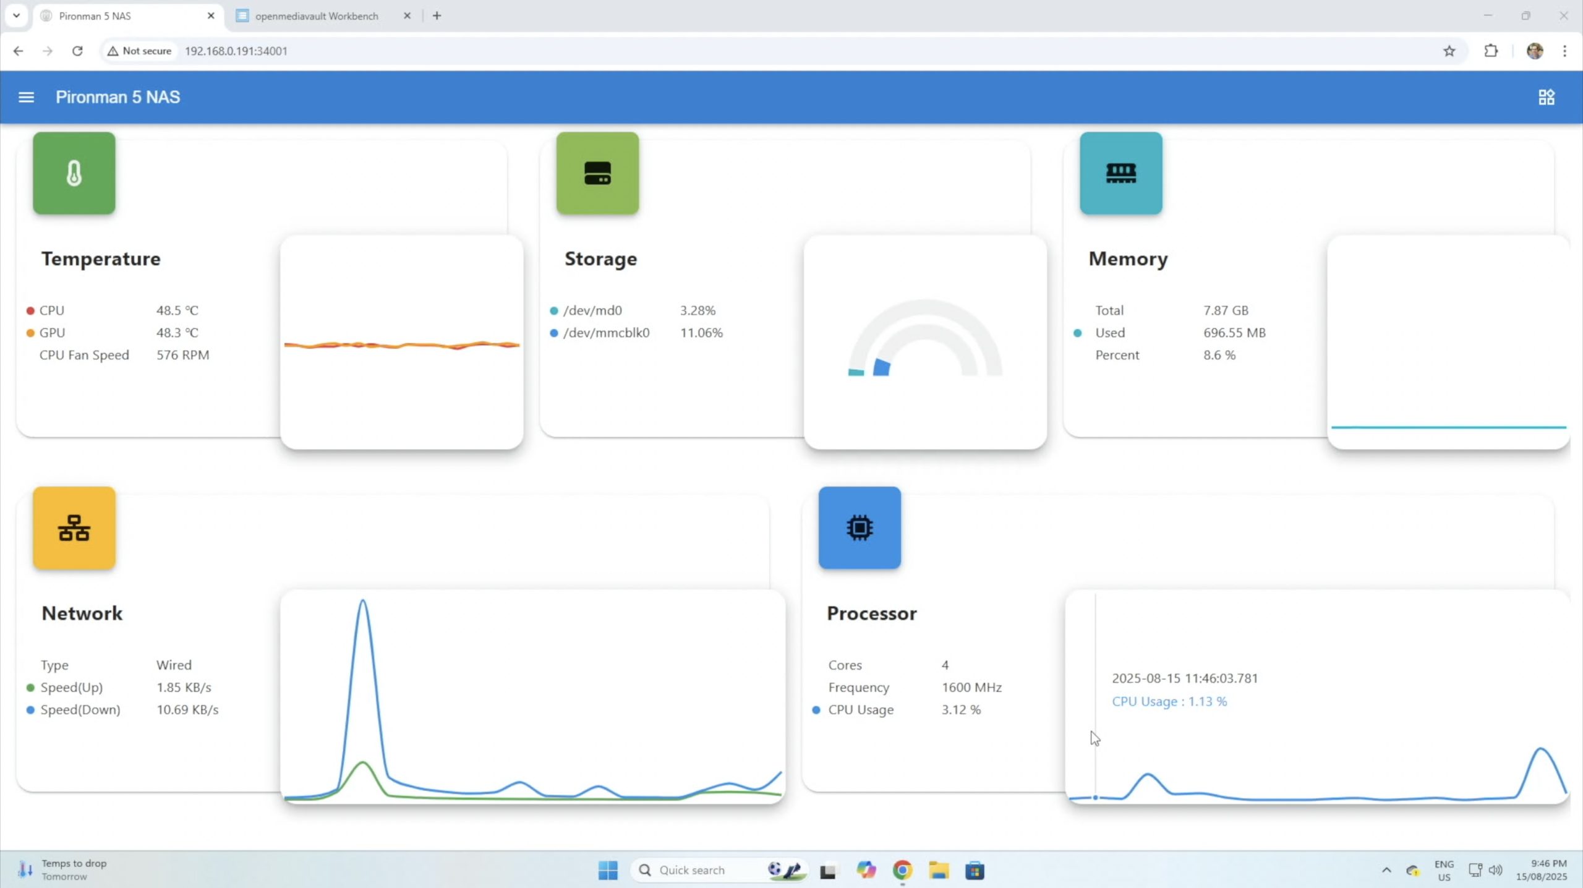
Task: Bookmark this page with the star icon
Action: coord(1449,51)
